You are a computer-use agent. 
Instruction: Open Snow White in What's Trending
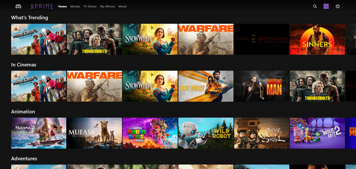point(150,39)
